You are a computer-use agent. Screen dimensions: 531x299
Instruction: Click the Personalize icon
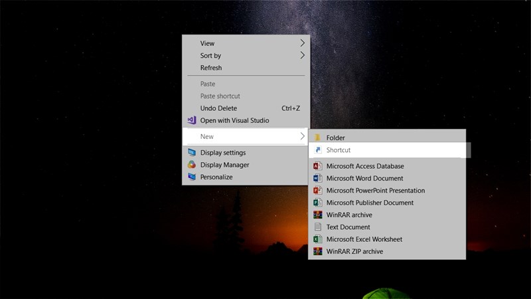(x=192, y=177)
